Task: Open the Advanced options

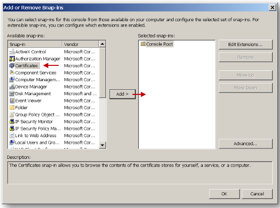Action: (246, 143)
